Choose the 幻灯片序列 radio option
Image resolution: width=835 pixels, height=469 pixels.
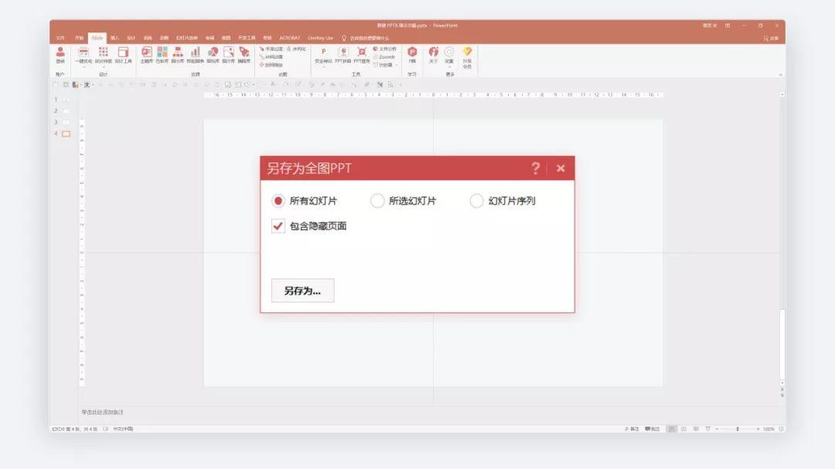(x=477, y=200)
